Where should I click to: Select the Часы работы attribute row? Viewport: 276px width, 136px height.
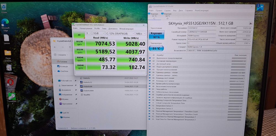(x=198, y=89)
